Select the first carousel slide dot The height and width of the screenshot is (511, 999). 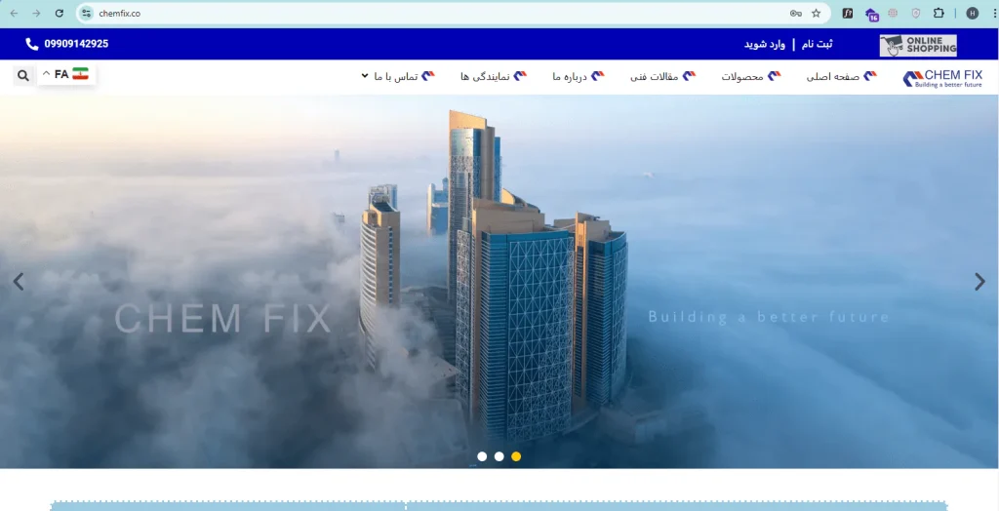[482, 456]
